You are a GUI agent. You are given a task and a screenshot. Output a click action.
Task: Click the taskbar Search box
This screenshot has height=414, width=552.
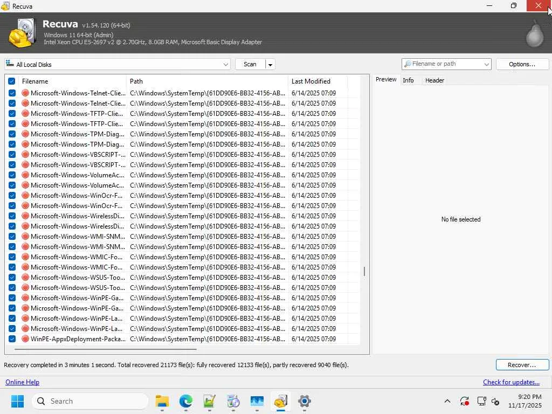(90, 401)
